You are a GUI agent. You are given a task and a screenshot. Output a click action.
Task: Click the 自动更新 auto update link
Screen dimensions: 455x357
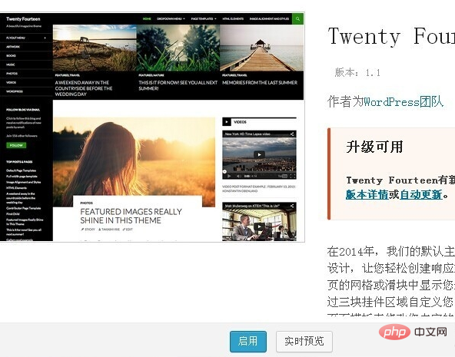[421, 194]
